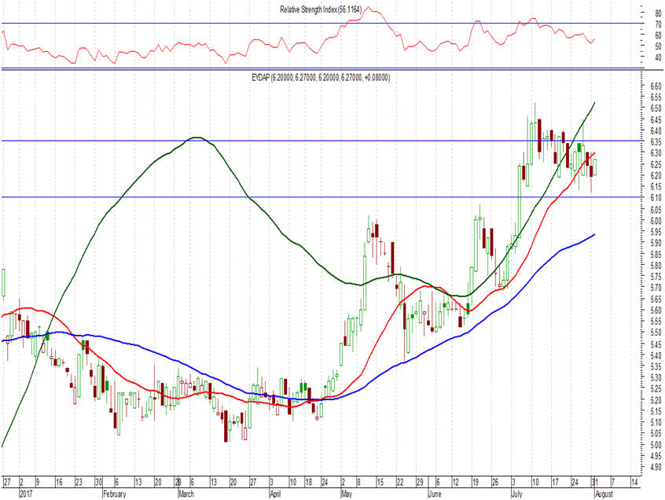The width and height of the screenshot is (665, 500).
Task: Click the date label 16 in January
Action: pyautogui.click(x=60, y=482)
